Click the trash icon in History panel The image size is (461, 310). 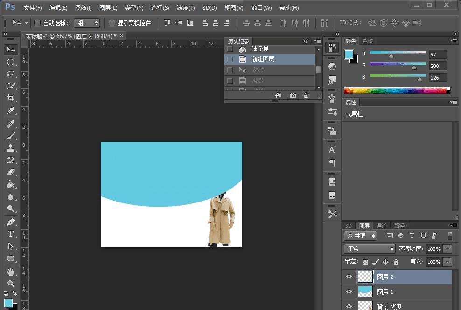tap(306, 95)
